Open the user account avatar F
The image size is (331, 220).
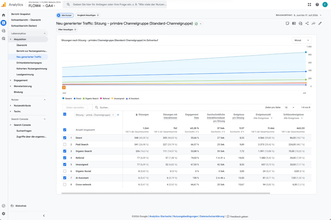325,5
